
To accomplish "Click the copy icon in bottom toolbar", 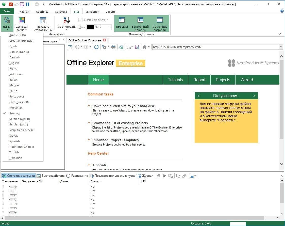I will point(178,176).
